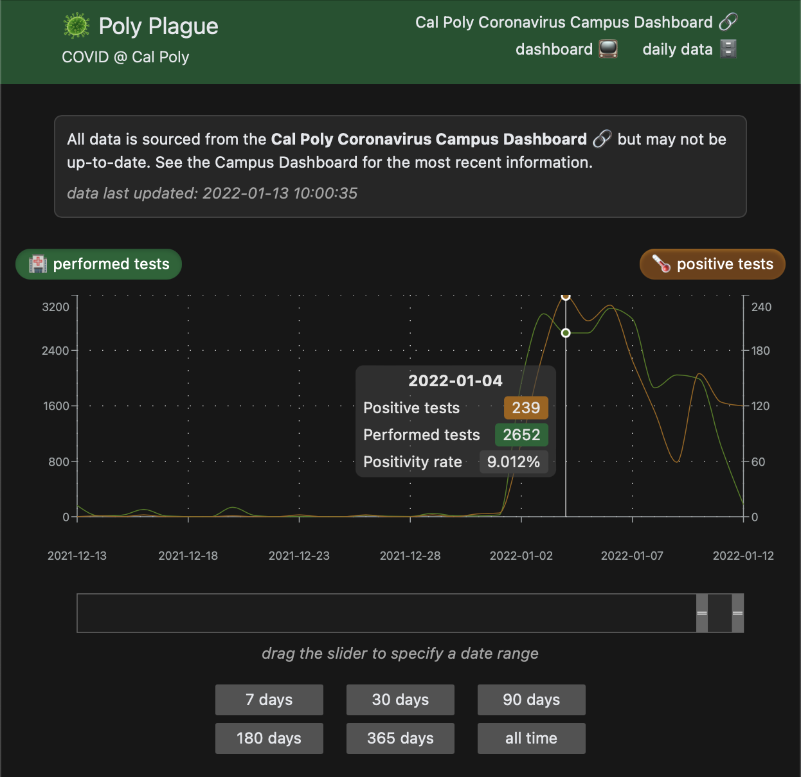This screenshot has width=801, height=777.
Task: Click the floppy disk icon beside daily data
Action: pos(727,48)
